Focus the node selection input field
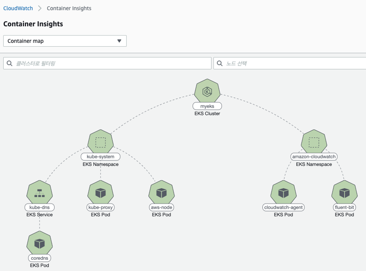 tap(290, 63)
